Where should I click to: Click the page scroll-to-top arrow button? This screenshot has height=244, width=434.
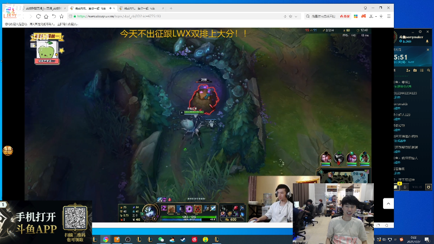[x=388, y=204]
